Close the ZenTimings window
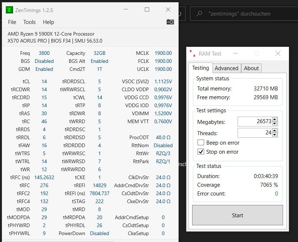Screen dimensions: 298x242 coord(168,9)
